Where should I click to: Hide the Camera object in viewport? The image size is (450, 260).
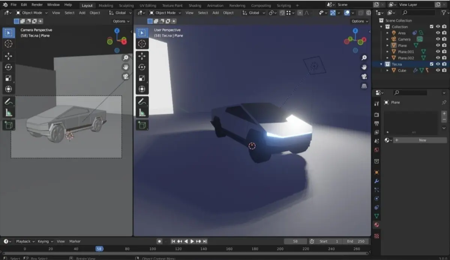point(438,39)
